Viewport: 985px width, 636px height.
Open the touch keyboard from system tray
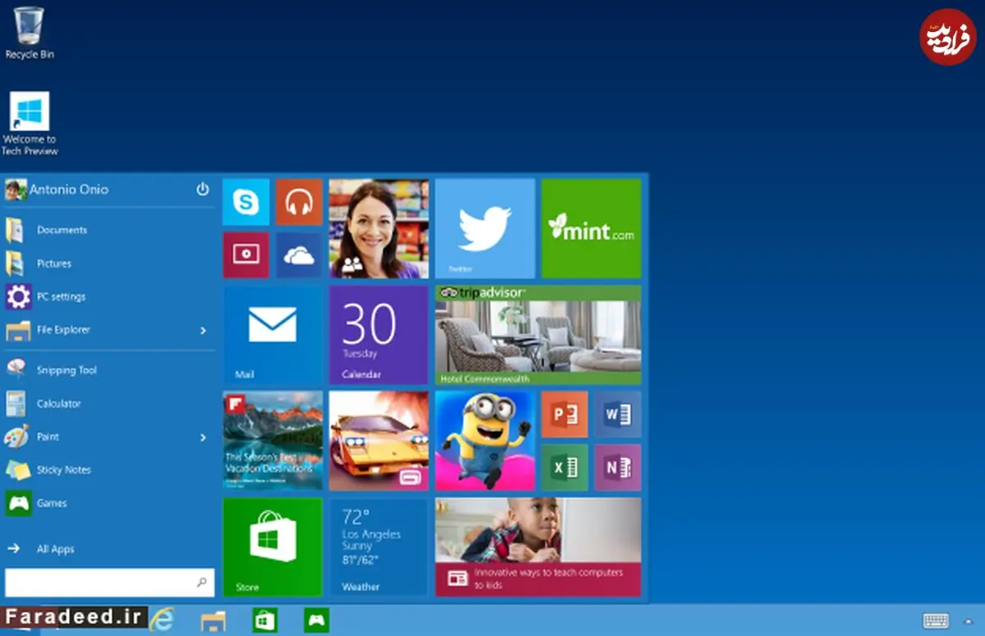[936, 621]
